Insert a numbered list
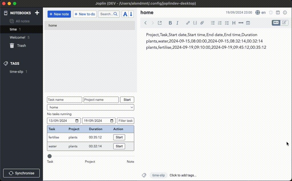292x181 pixels. point(220,23)
